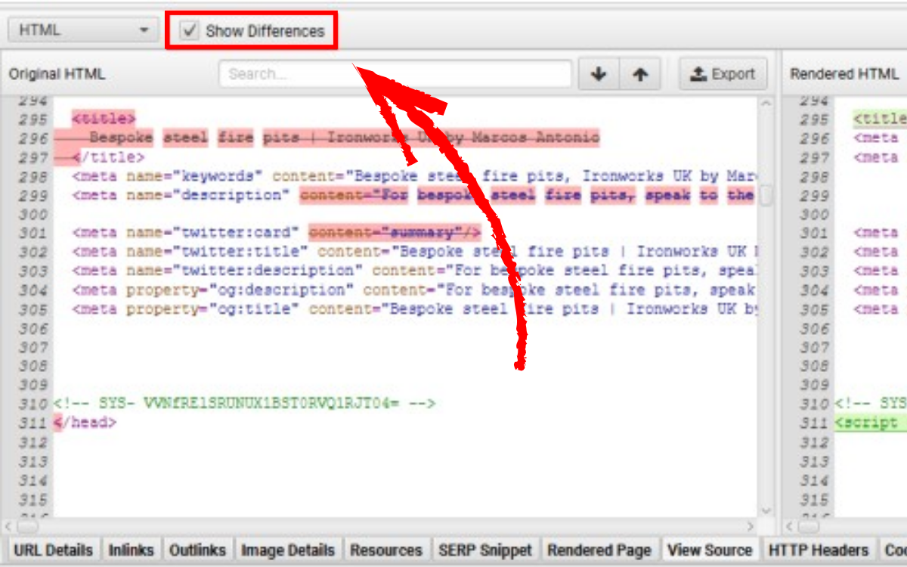Open the Inlinks tab
Screen dimensions: 907x567
pos(131,550)
